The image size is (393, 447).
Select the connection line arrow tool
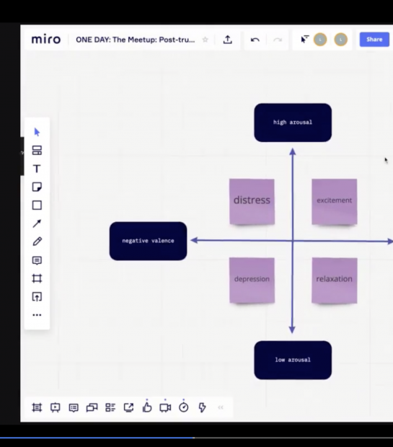pyautogui.click(x=37, y=223)
